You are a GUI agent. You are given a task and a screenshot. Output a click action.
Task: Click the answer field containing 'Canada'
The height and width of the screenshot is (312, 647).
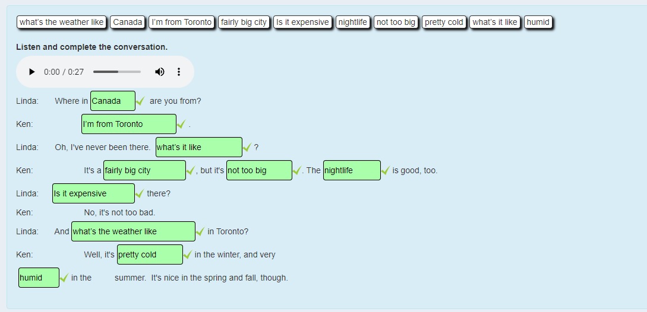tap(112, 101)
